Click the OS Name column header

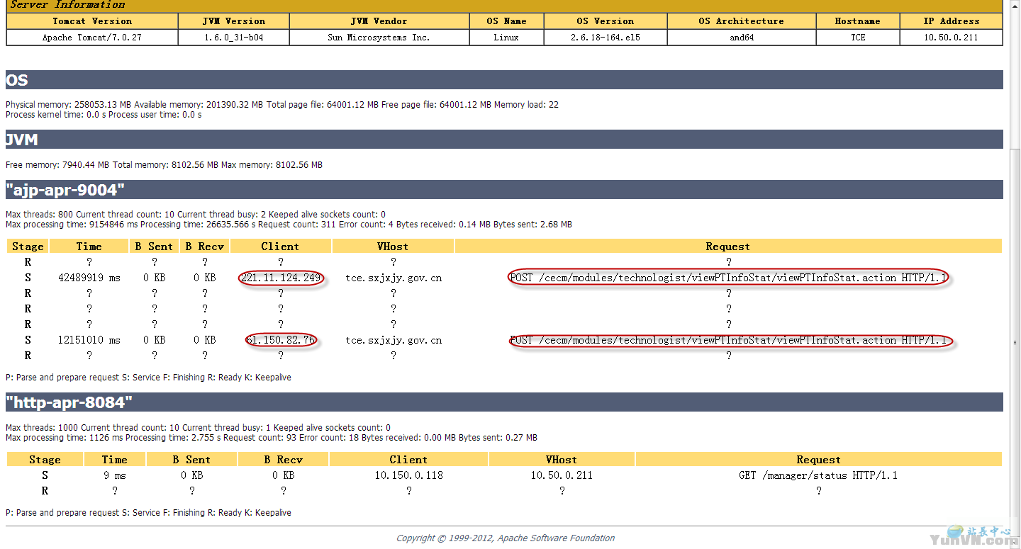point(506,21)
